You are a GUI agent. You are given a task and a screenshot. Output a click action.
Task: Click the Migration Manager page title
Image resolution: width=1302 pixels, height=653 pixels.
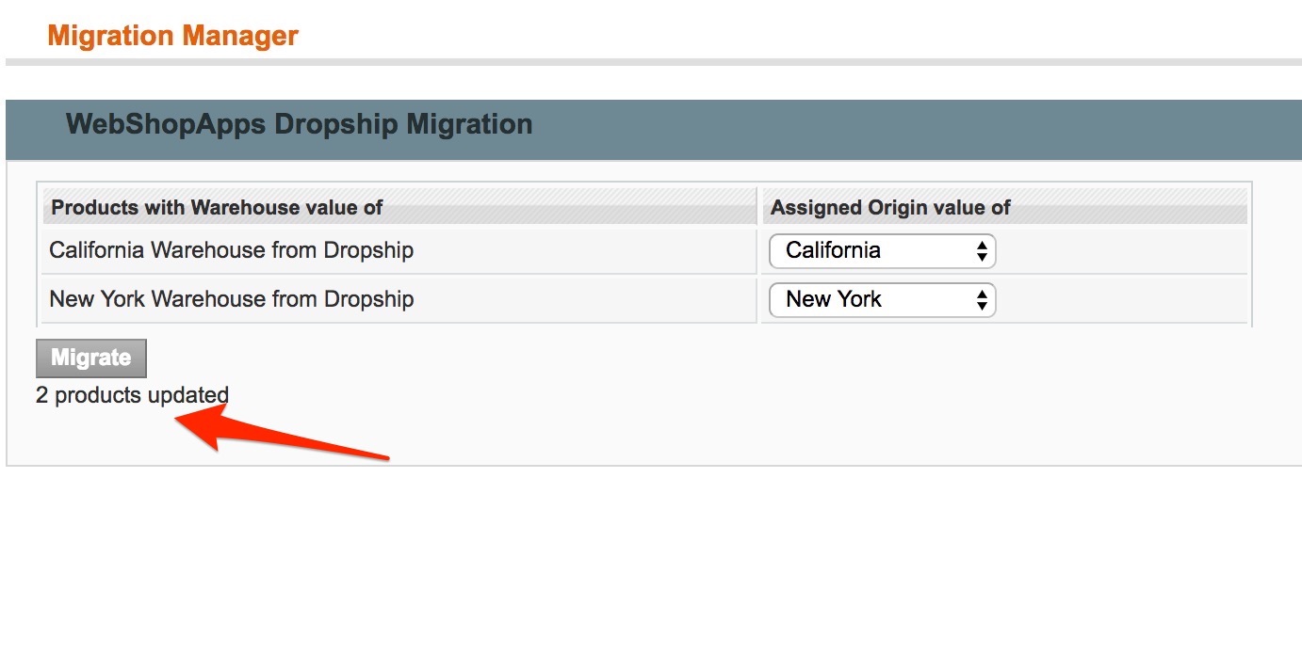(172, 35)
